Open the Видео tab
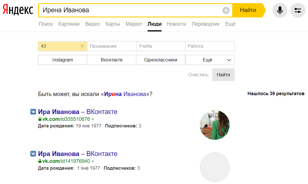Viewport: 308px width, 184px height. point(93,24)
